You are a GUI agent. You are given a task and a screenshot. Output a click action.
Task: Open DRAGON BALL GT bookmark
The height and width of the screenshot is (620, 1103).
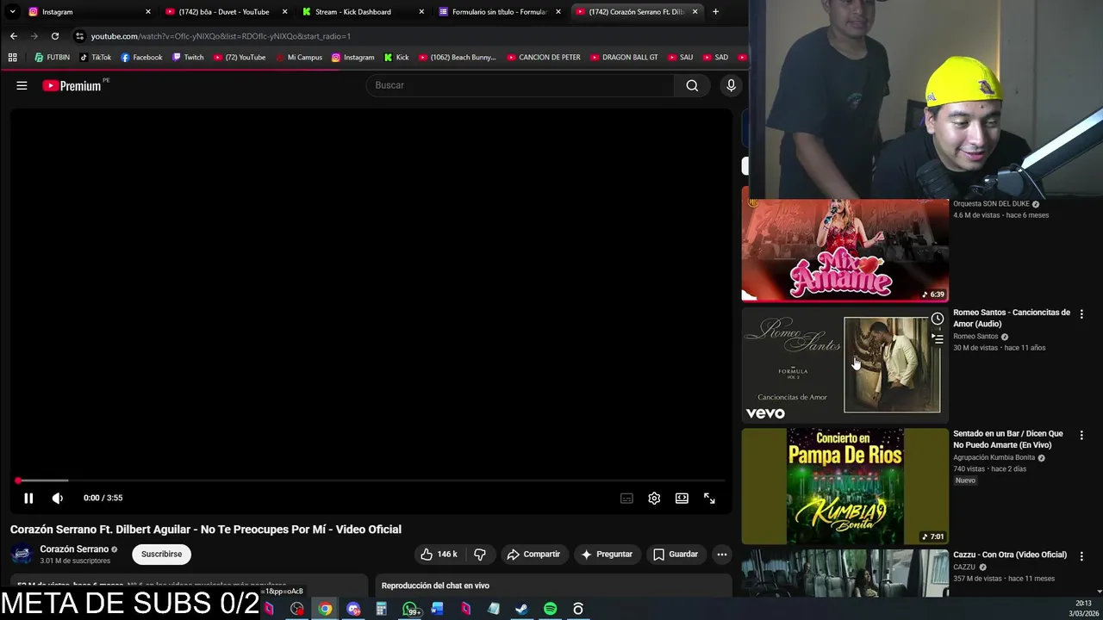(624, 58)
